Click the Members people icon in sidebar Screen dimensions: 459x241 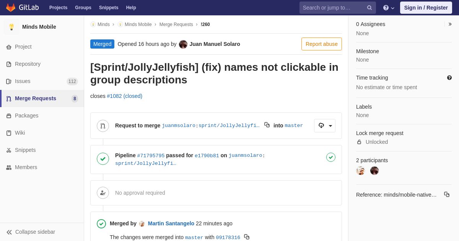coord(9,168)
